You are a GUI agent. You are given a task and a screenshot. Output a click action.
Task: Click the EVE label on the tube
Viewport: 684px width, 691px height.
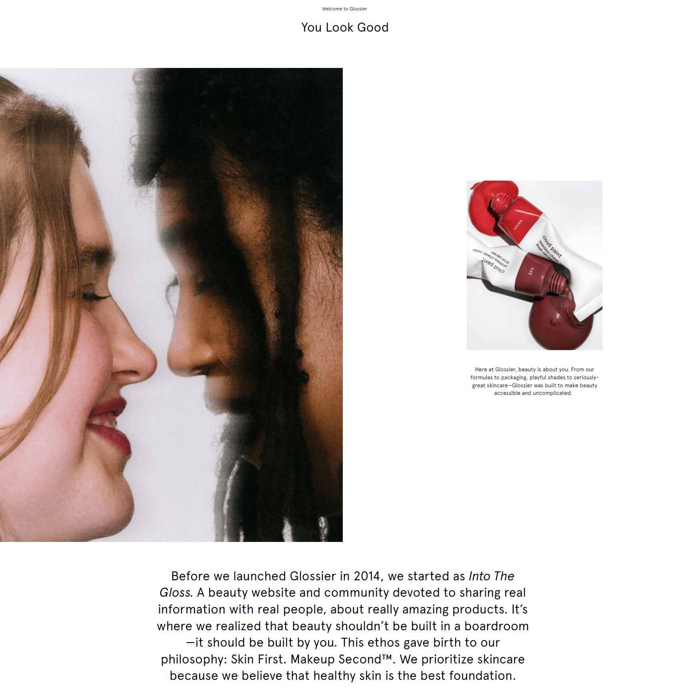(531, 272)
